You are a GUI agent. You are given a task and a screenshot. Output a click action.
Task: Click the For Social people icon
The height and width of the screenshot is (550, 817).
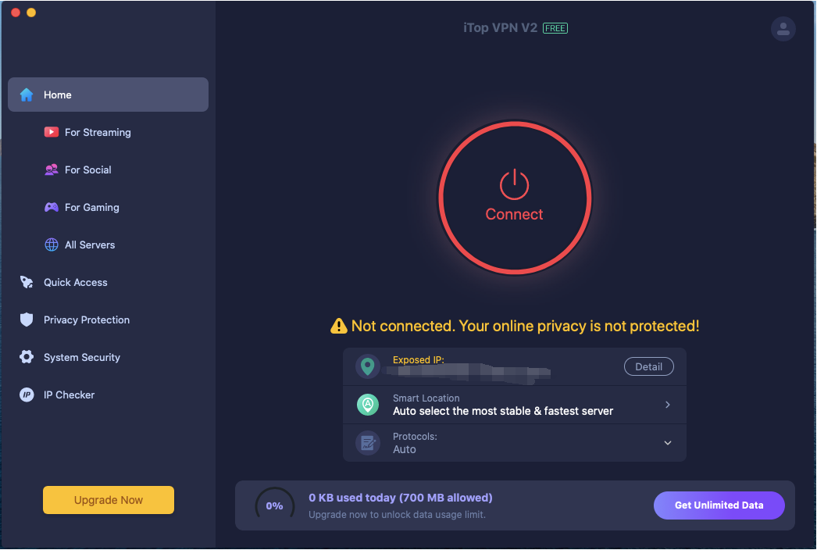51,170
